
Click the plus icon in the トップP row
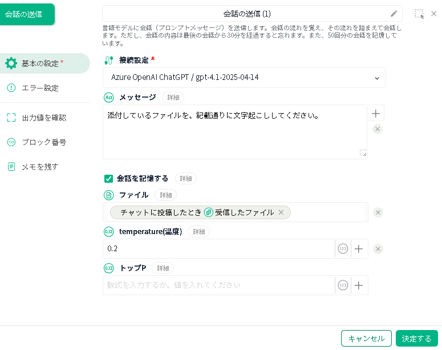pyautogui.click(x=359, y=285)
